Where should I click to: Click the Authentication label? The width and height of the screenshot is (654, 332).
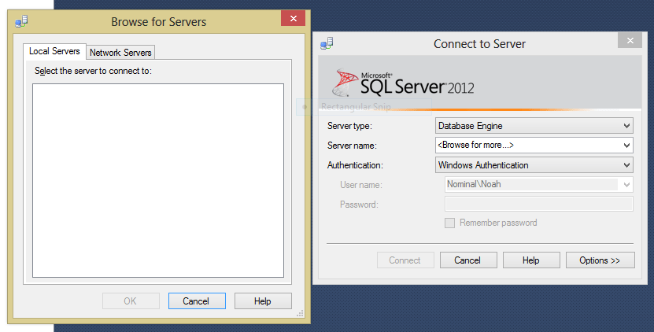(355, 165)
